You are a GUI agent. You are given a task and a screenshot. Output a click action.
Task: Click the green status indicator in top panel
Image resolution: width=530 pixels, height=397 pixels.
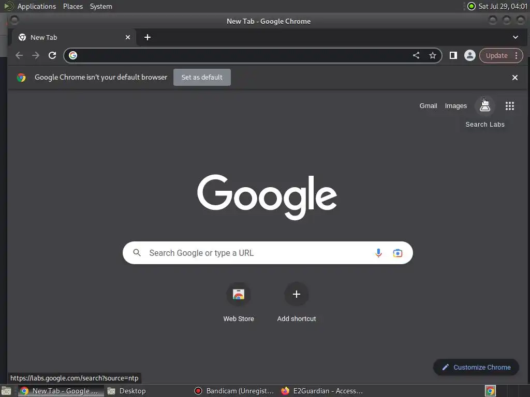[x=471, y=6]
